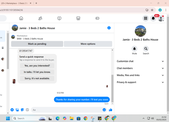Open the Watch video icon
The image size is (169, 122).
pos(59,18)
